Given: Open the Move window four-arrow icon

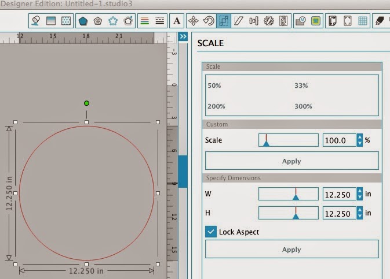Looking at the screenshot, I should 193,21.
